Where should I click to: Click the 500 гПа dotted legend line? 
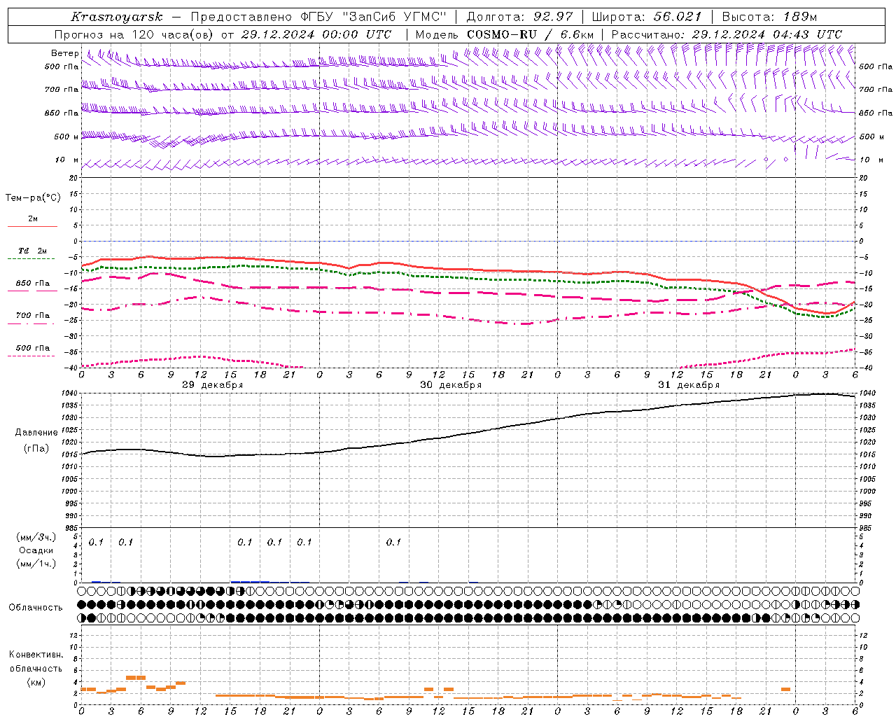[x=31, y=356]
